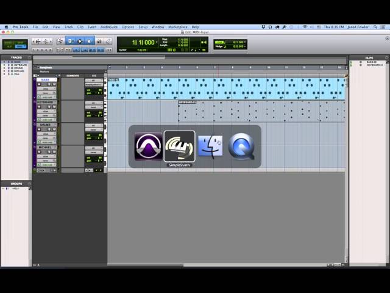
Task: Click the MIDI speaker icon in counter display
Action: point(204,42)
